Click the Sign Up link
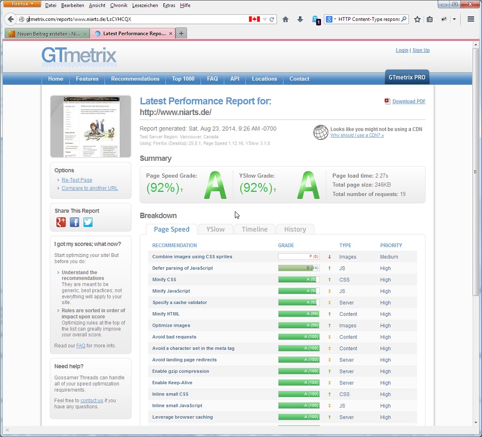This screenshot has width=482, height=437. [x=421, y=50]
